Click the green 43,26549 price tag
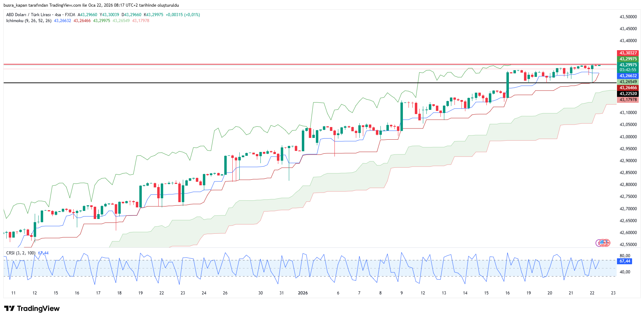Viewport: 644px width, 319px height. point(628,82)
